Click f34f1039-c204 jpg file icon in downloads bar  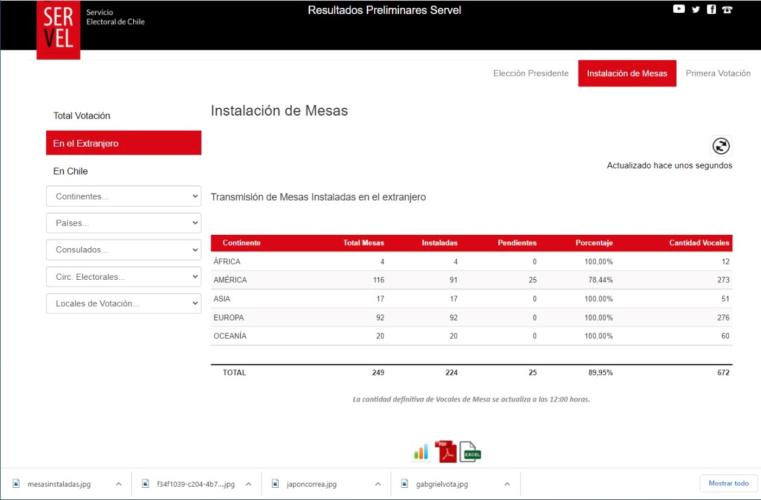click(x=145, y=484)
